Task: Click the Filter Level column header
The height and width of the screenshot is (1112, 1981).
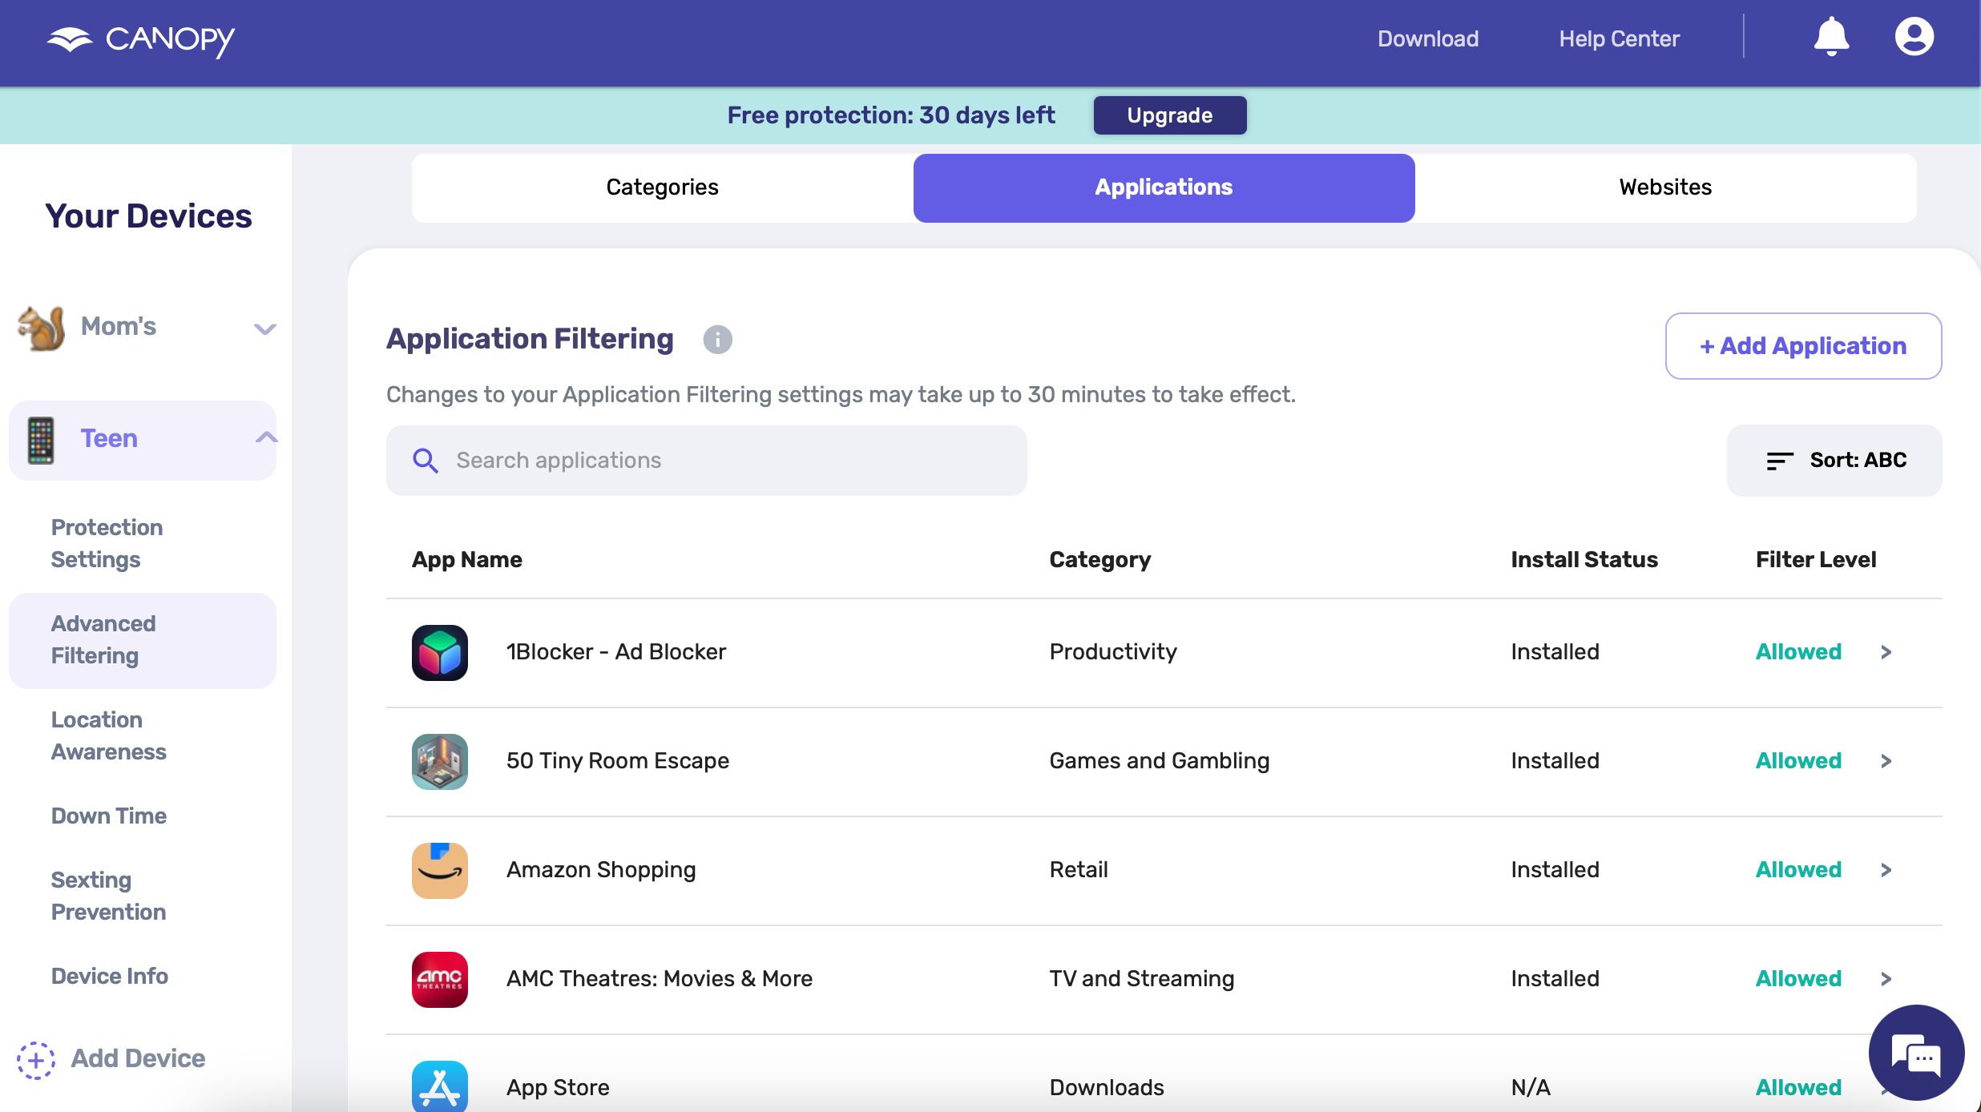Action: tap(1816, 559)
